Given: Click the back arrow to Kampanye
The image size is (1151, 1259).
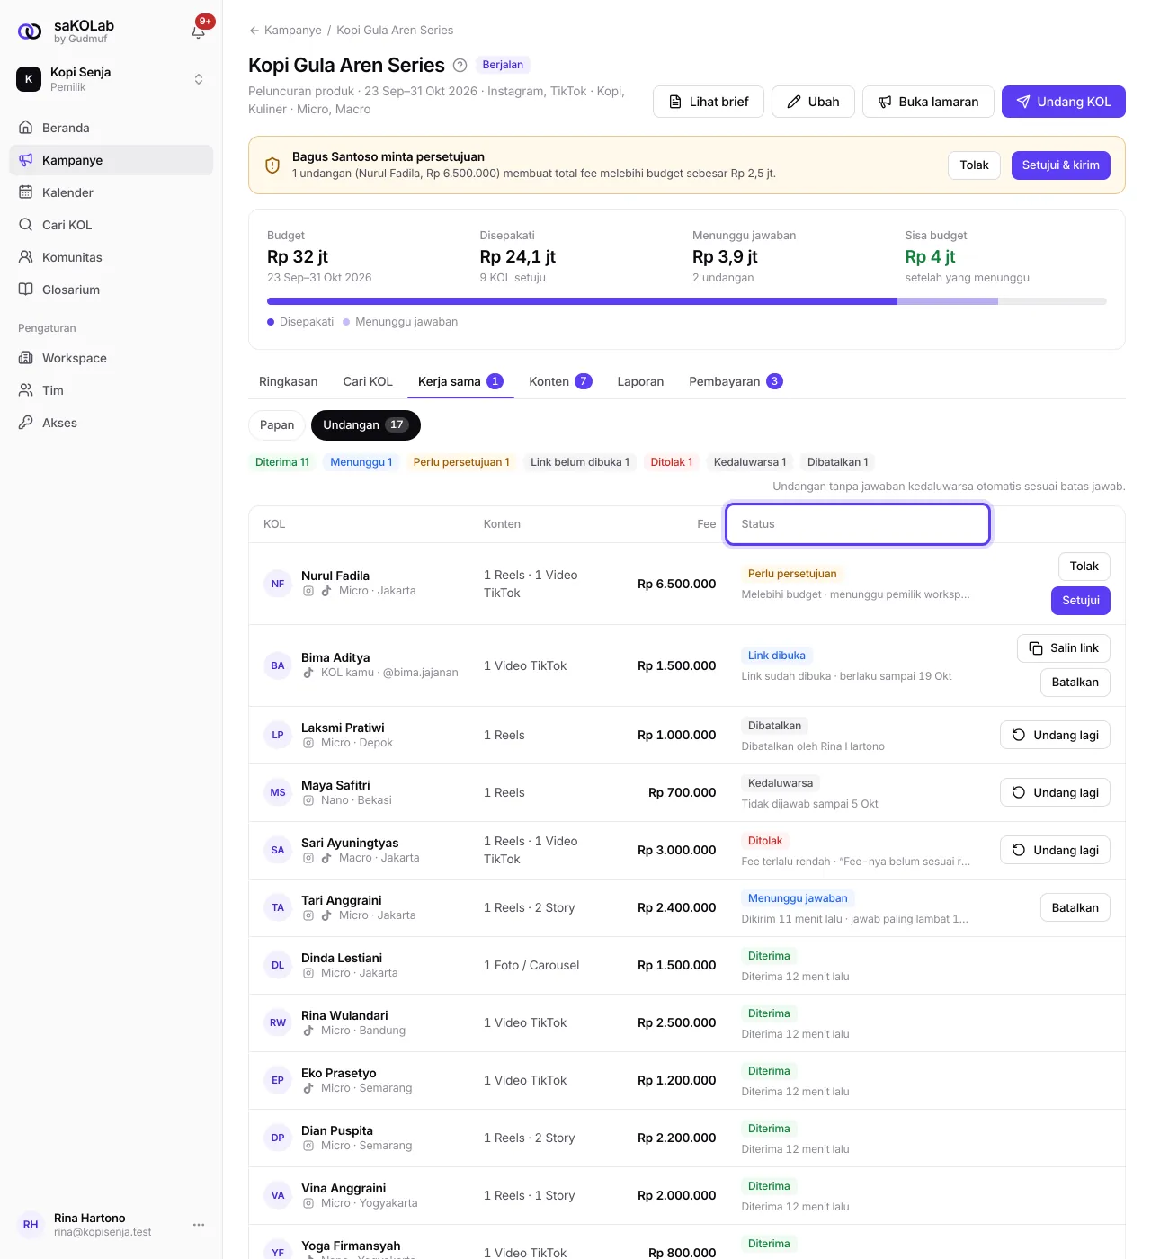Looking at the screenshot, I should pos(254,31).
